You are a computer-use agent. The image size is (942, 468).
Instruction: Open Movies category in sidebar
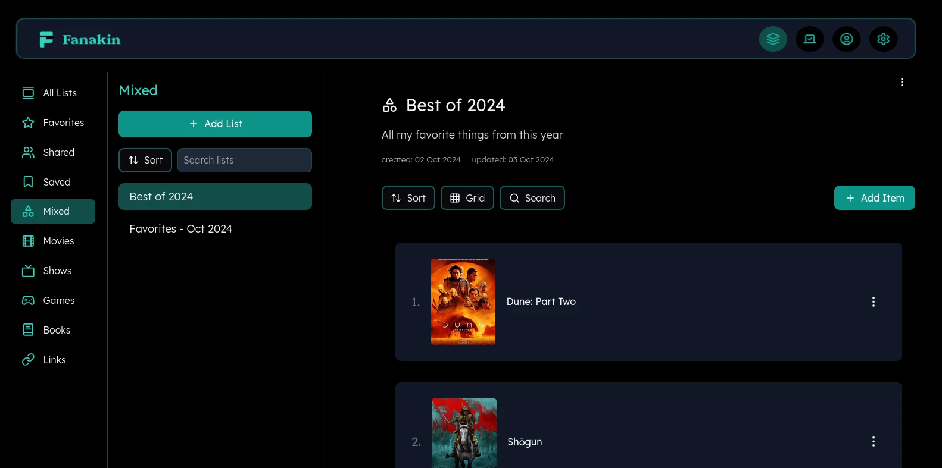pos(53,241)
